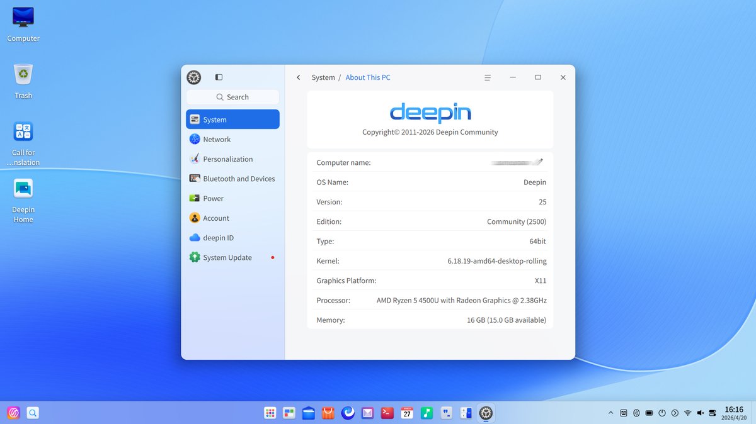Click the battery tray icon
Image resolution: width=756 pixels, height=424 pixels.
649,413
